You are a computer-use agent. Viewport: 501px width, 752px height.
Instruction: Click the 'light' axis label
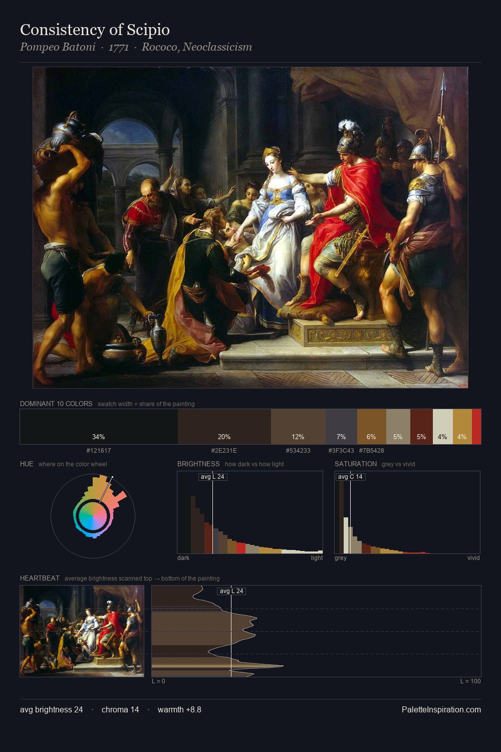click(317, 558)
